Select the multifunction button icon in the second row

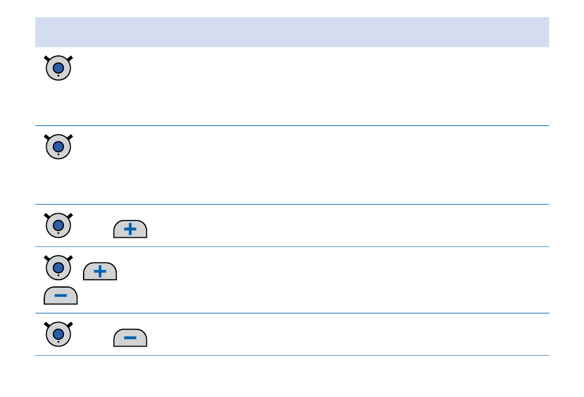58,147
